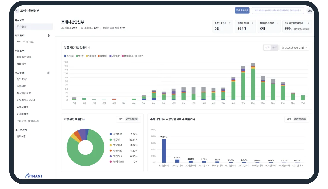The height and width of the screenshot is (189, 328).
Task: Click the calendar icon in the date picker
Action: (x=283, y=48)
